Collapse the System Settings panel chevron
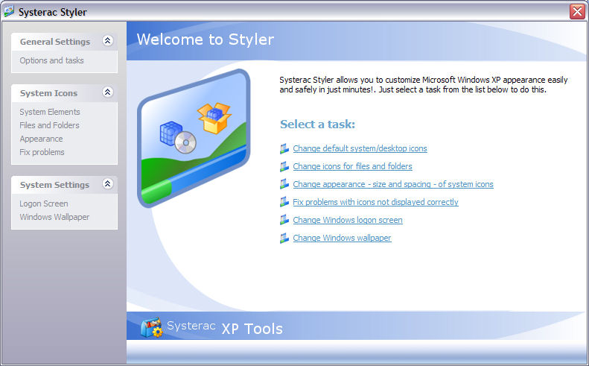The width and height of the screenshot is (589, 366). [108, 184]
